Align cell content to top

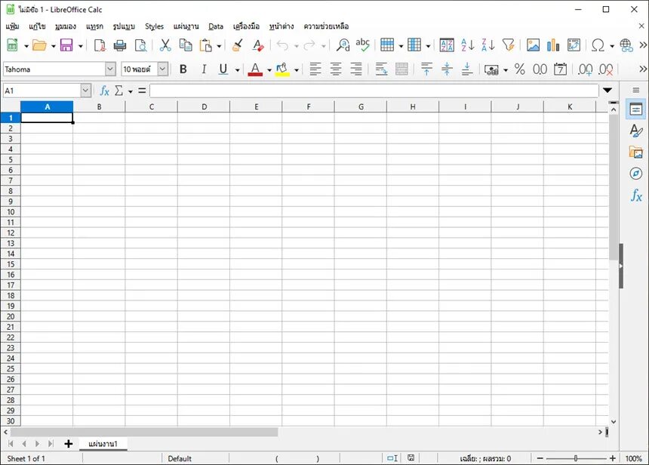tap(426, 69)
